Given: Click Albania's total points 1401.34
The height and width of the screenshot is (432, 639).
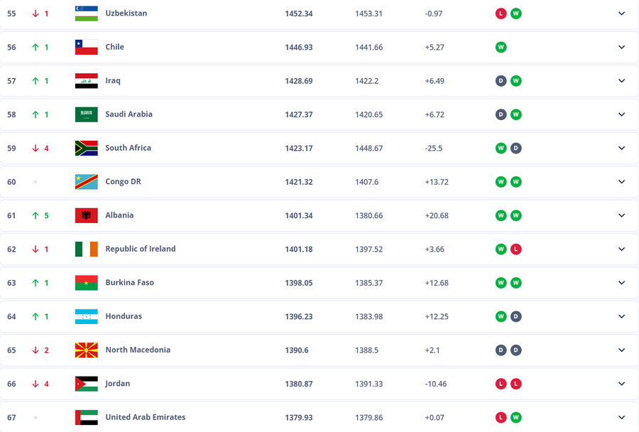Looking at the screenshot, I should tap(298, 215).
